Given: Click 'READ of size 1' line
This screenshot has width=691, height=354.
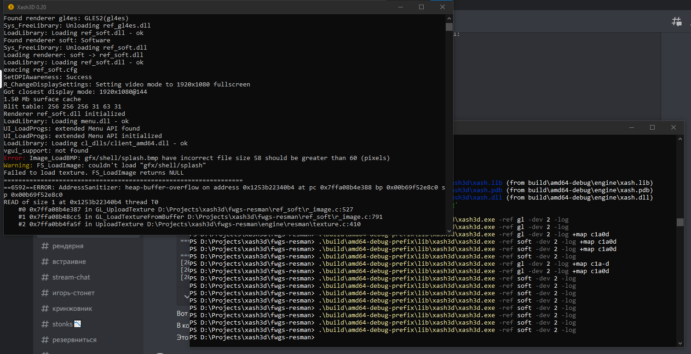Looking at the screenshot, I should tap(81, 202).
